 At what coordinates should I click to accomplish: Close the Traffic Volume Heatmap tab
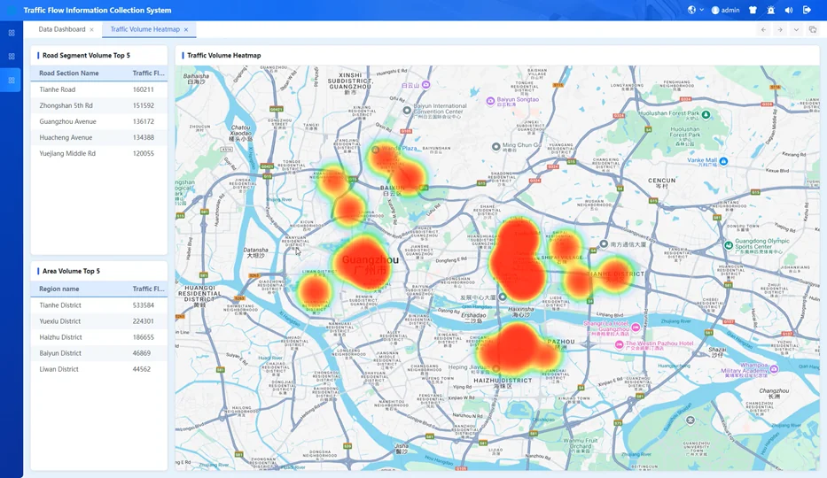coord(185,29)
